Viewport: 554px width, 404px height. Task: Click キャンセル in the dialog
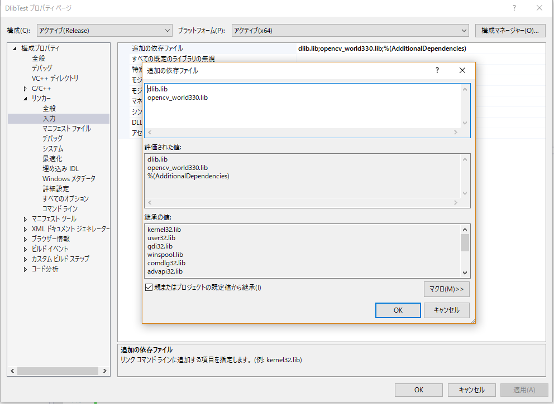[445, 310]
